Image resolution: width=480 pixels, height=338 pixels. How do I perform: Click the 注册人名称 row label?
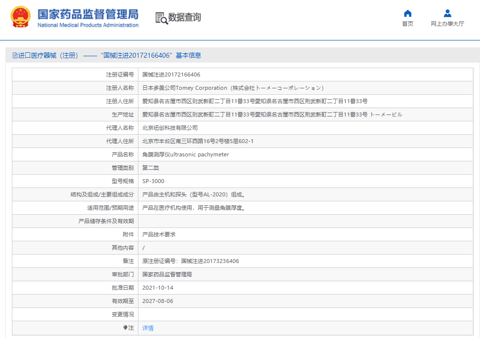120,88
